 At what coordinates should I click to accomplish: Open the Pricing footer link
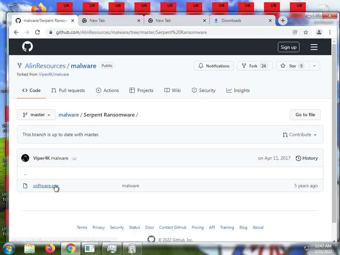pyautogui.click(x=198, y=227)
